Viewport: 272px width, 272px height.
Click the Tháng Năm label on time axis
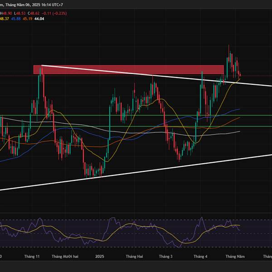(235, 257)
